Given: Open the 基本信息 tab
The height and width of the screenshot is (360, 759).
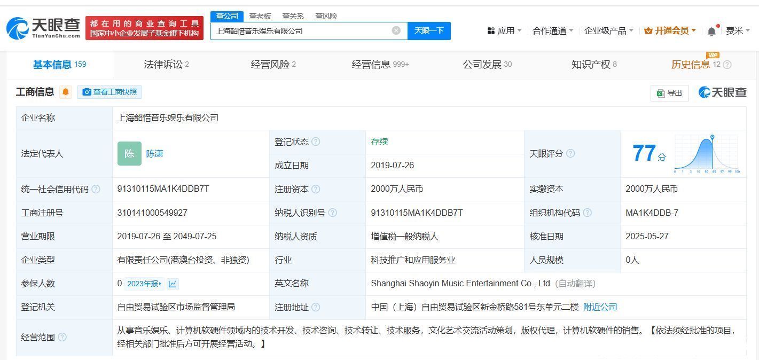Looking at the screenshot, I should point(59,65).
